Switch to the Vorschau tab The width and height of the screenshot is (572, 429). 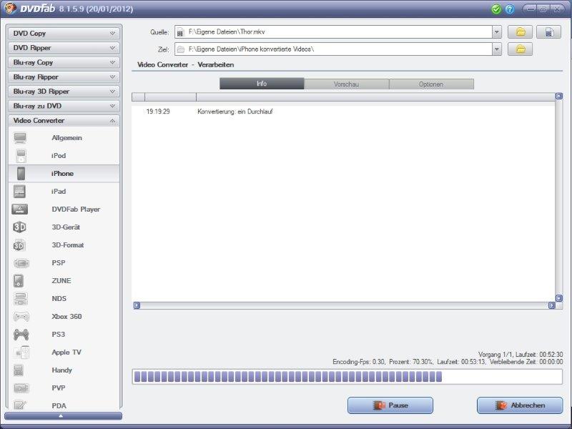346,84
